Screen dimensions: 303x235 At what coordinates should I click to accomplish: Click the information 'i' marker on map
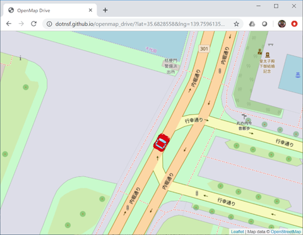coord(20,58)
